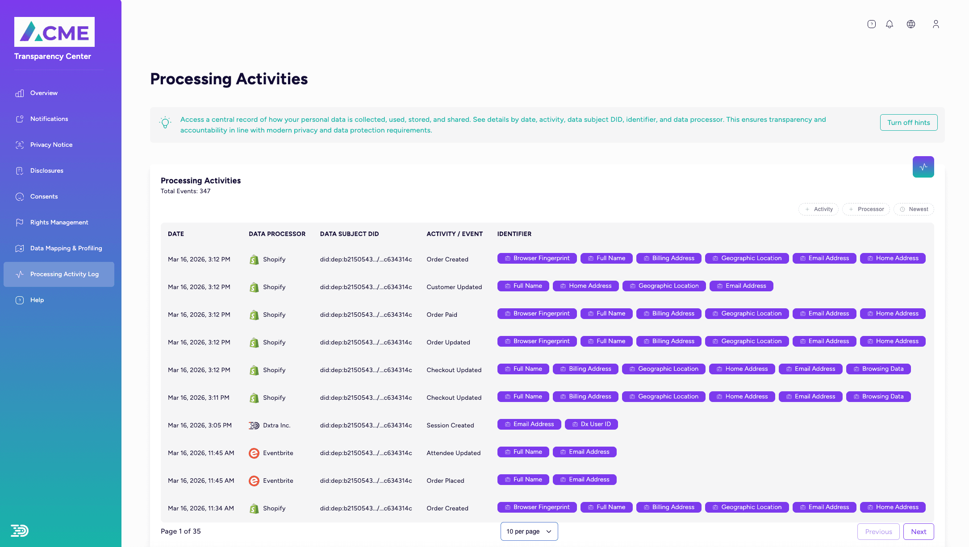Select the Notifications bell in the sidebar
Screen dimensions: 969x547
(x=20, y=119)
